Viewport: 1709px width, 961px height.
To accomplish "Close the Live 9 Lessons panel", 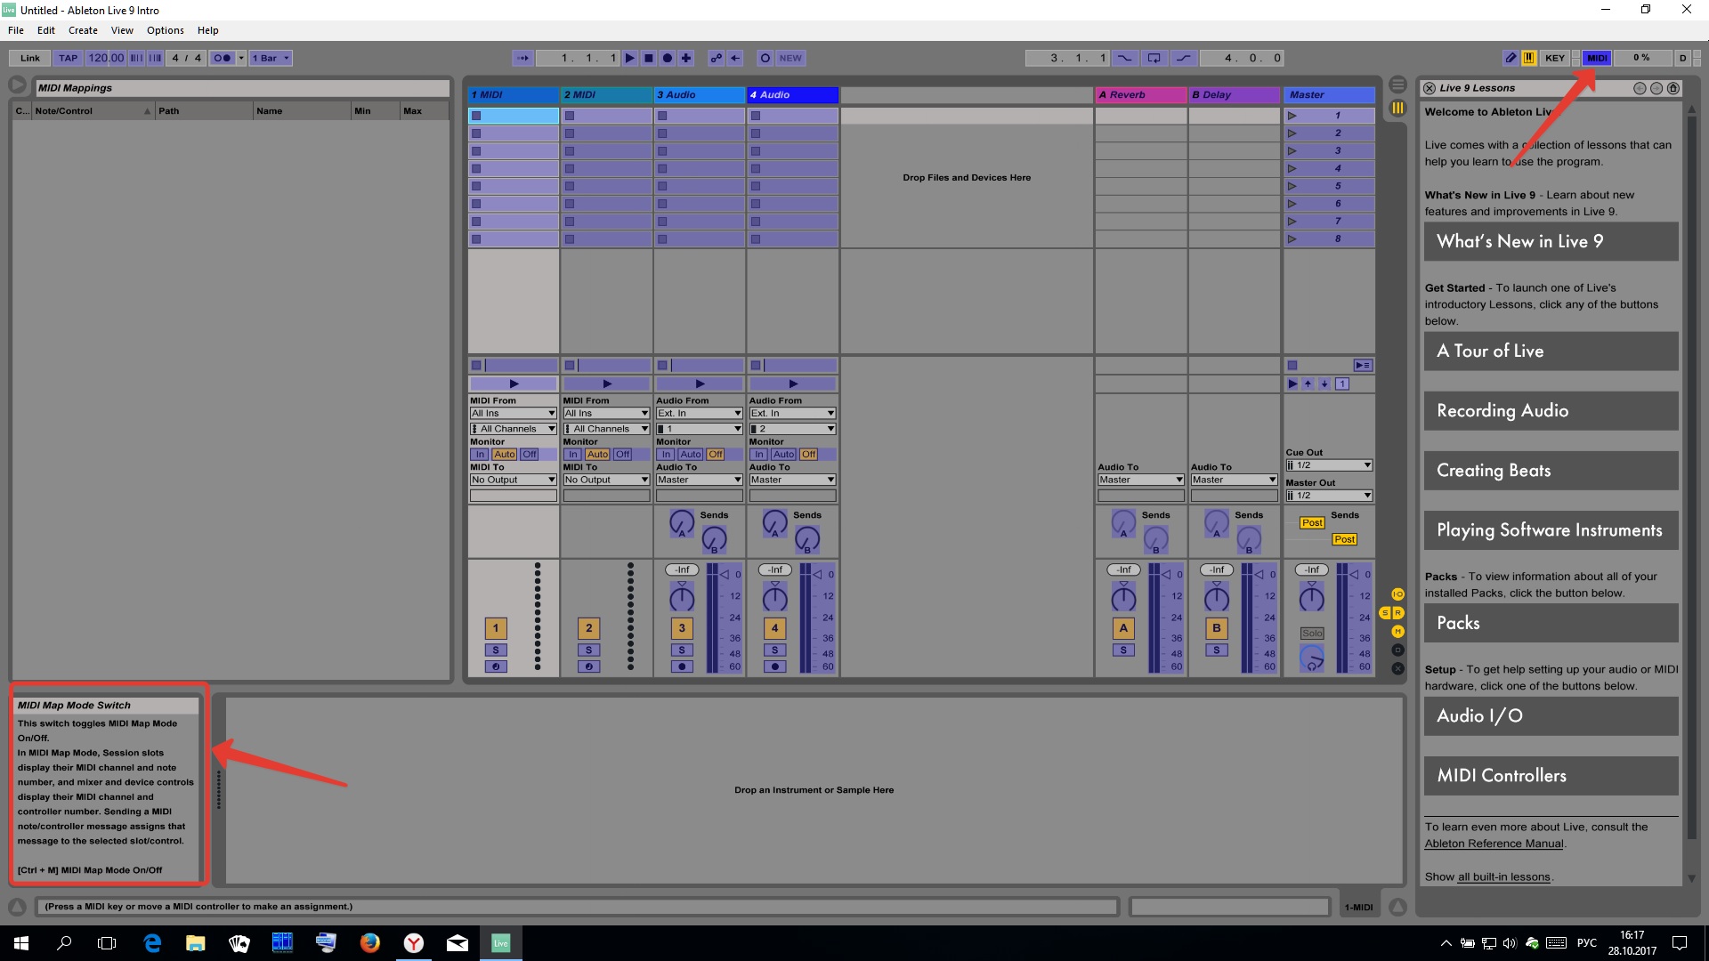I will tap(1429, 88).
